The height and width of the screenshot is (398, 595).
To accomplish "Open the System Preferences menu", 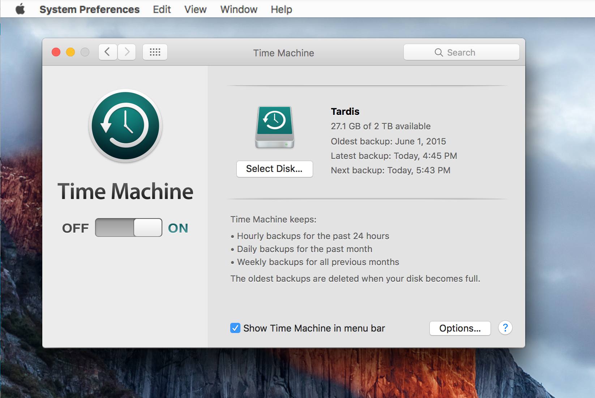I will click(89, 9).
